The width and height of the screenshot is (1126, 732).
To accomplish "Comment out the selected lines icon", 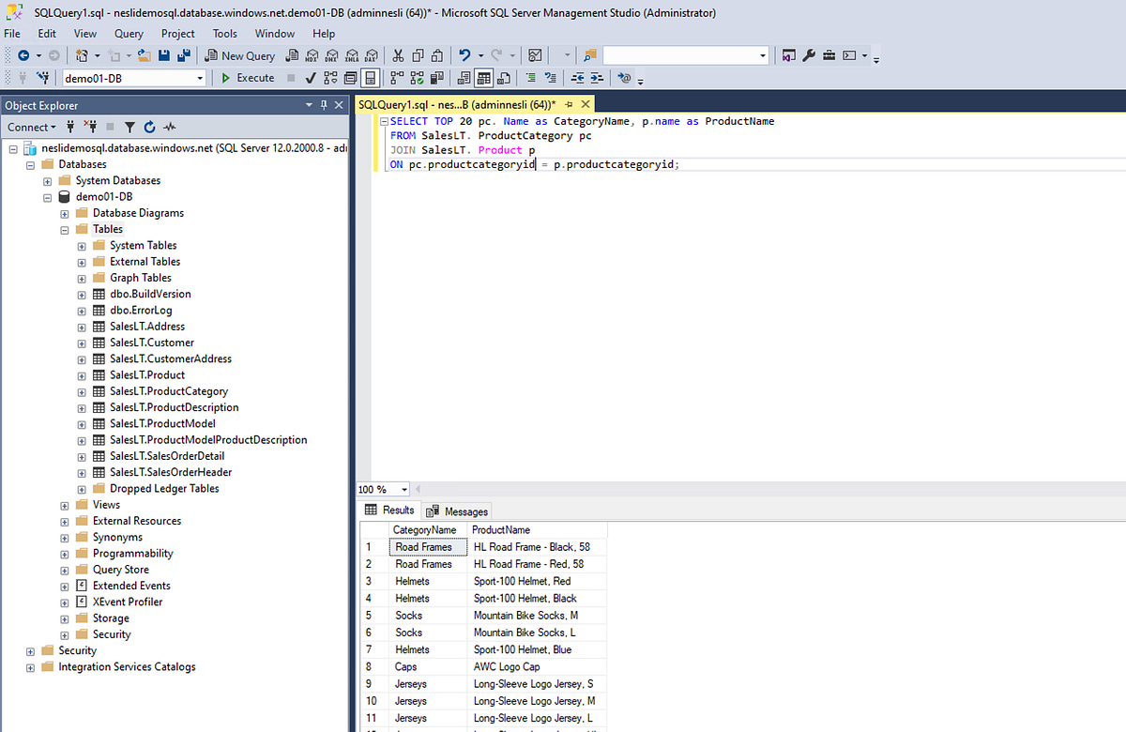I will point(530,78).
